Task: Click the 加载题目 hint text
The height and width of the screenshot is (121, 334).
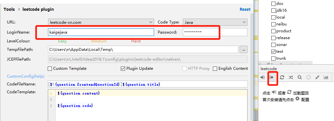Action: 301,93
